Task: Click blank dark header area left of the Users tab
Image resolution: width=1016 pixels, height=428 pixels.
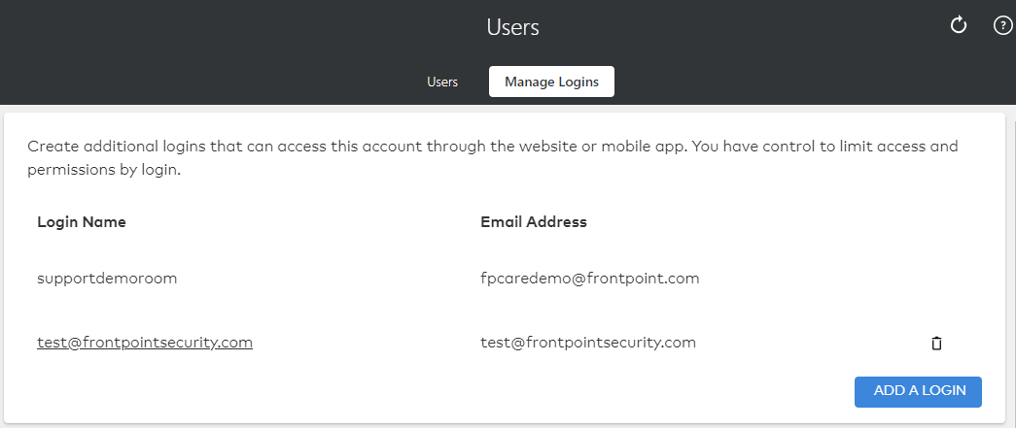Action: point(194,82)
